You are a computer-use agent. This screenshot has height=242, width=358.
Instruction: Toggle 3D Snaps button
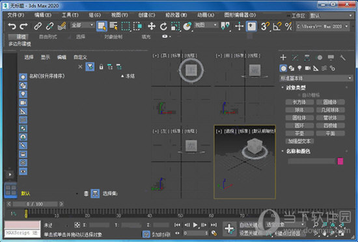pyautogui.click(x=265, y=26)
